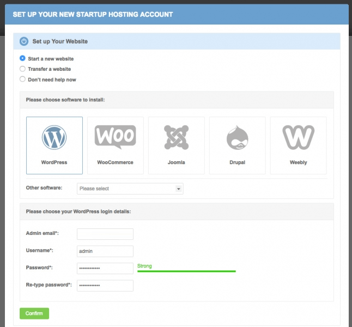352x327 pixels.
Task: Click the Username field containing admin
Action: point(105,251)
